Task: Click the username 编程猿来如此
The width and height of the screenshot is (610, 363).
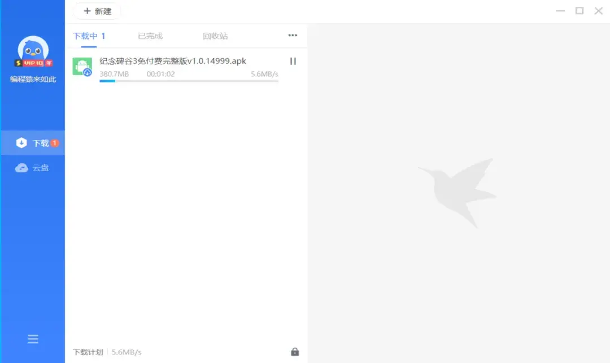Action: coord(33,79)
